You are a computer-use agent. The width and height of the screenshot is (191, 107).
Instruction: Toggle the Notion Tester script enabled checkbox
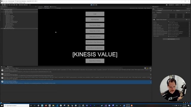point(155,20)
